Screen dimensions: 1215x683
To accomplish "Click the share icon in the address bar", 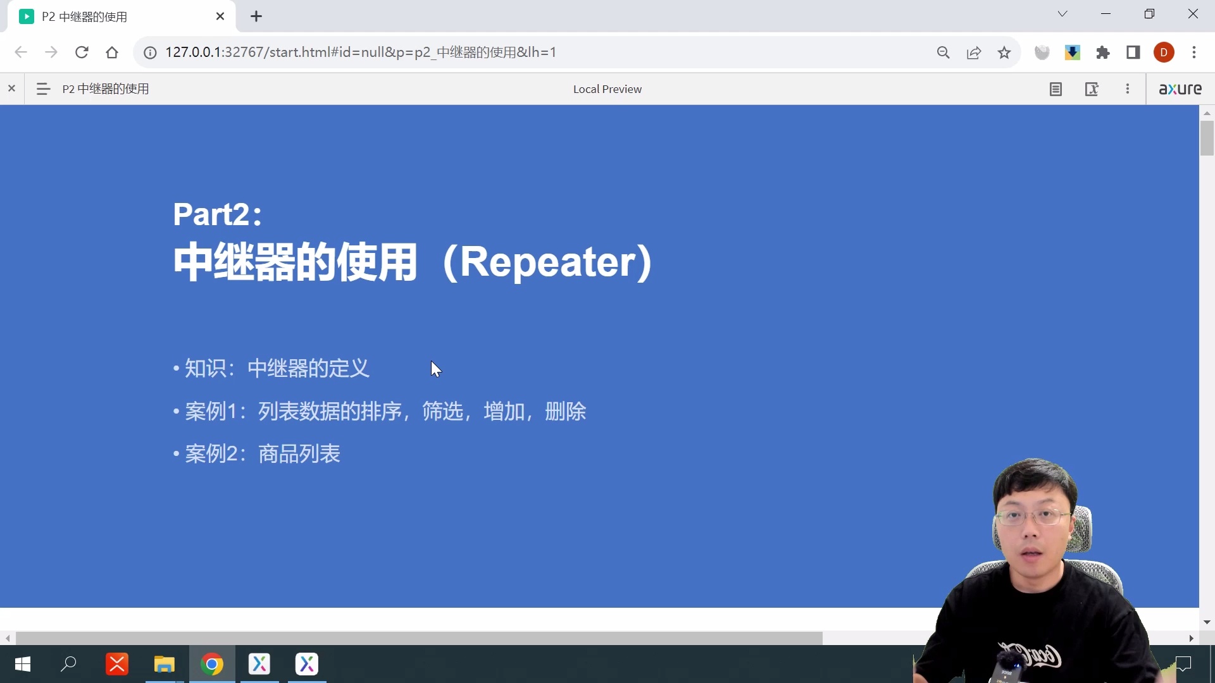I will click(974, 52).
